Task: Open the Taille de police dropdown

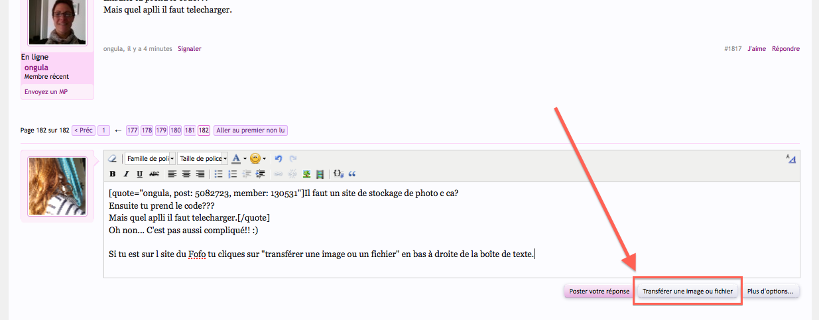Action: point(202,159)
